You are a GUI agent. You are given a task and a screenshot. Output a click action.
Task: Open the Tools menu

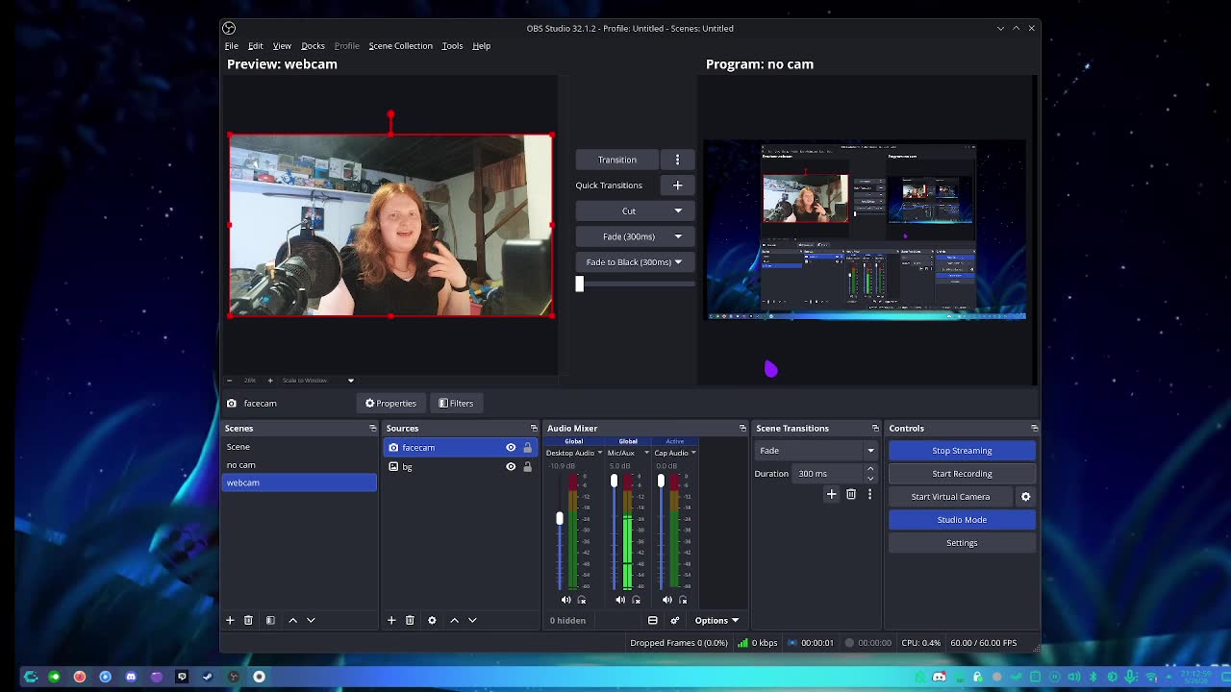[452, 46]
